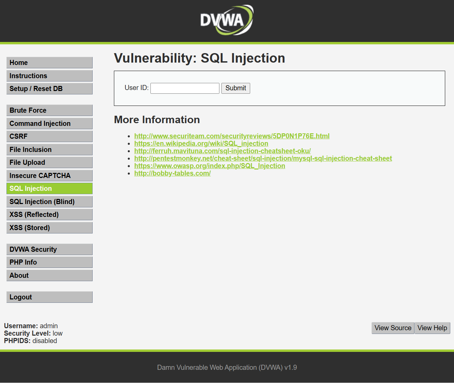The image size is (454, 383).
Task: Click the DVWA logo
Action: [x=226, y=20]
